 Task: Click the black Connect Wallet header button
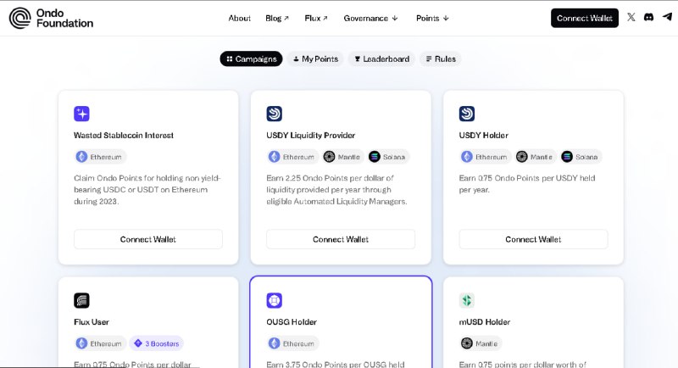pyautogui.click(x=584, y=18)
